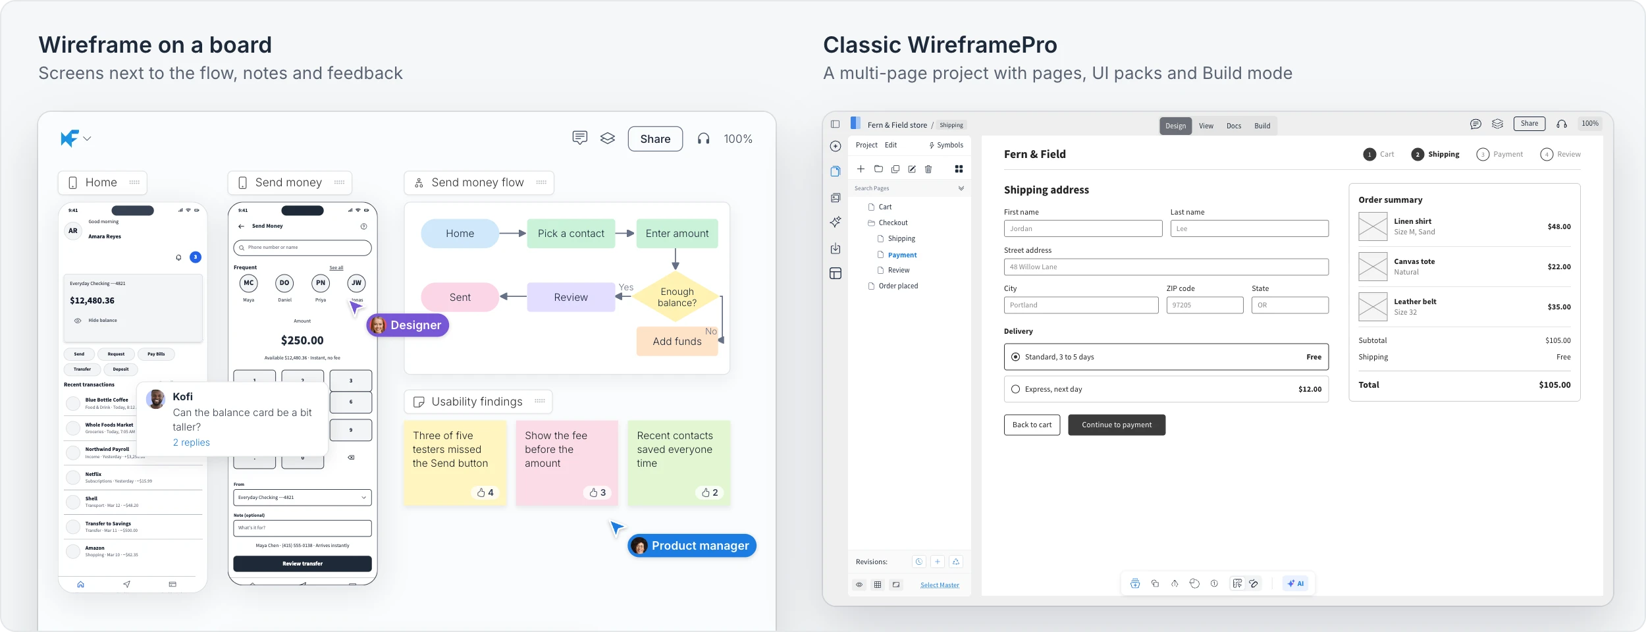Open the Pages panel icon in the sidebar
The image size is (1646, 632).
point(836,171)
